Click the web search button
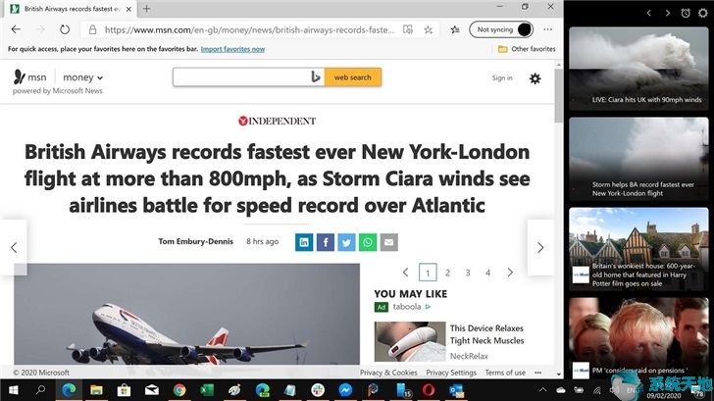 [353, 77]
